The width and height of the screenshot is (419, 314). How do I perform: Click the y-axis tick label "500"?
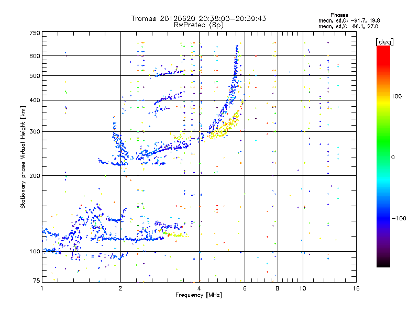35,76
